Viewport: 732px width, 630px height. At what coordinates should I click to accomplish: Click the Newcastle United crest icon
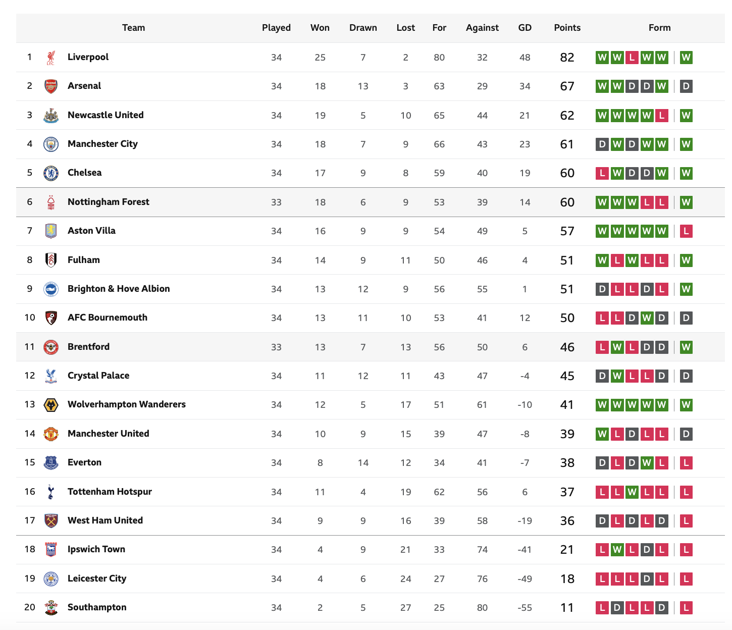tap(50, 116)
